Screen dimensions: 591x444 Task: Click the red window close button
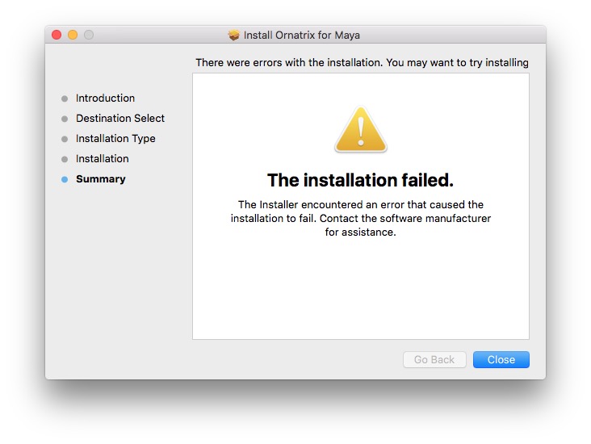57,35
